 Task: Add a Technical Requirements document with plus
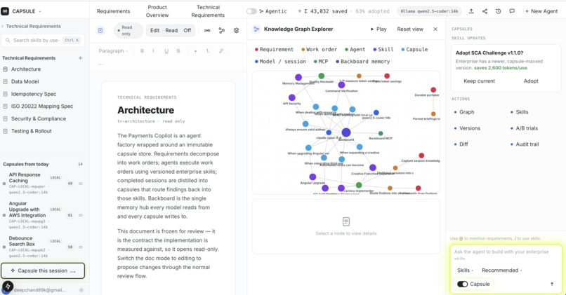(x=80, y=58)
